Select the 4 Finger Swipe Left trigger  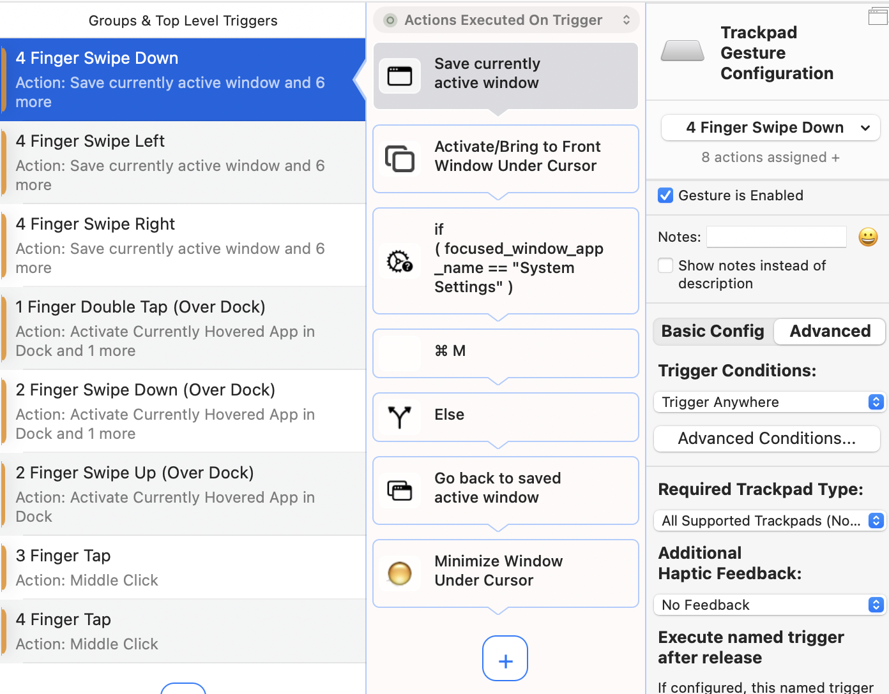(x=183, y=163)
